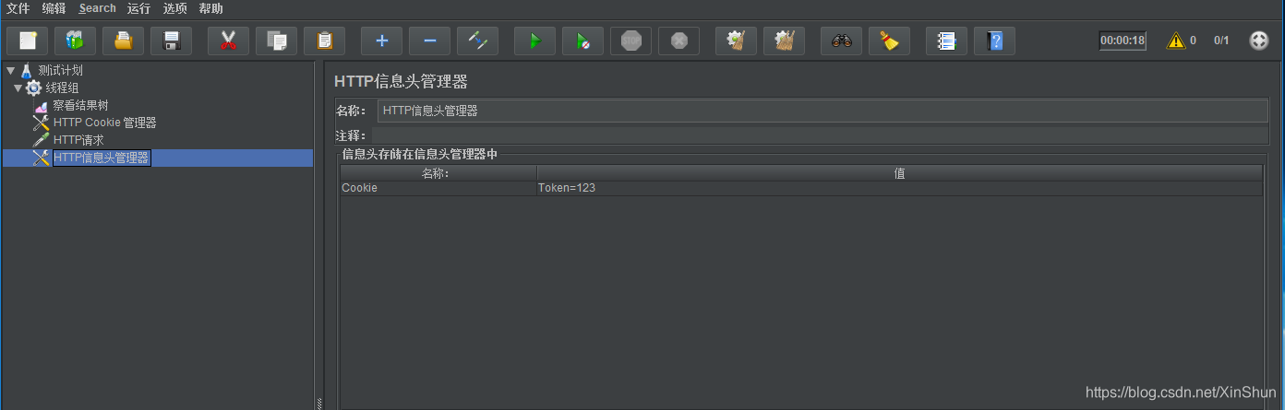Click the plus Expand All icon

coord(381,41)
